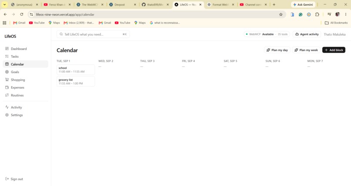The image size is (351, 186).
Task: Open the media control toolbar icon
Action: pos(329,14)
